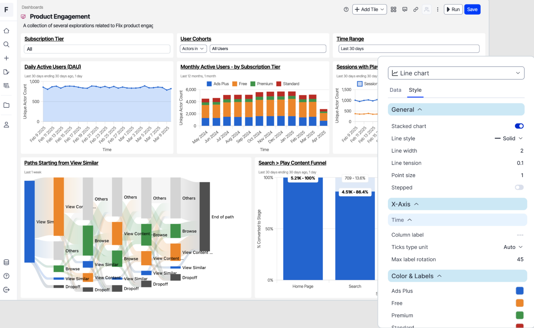Open the help question mark icon

click(x=346, y=9)
